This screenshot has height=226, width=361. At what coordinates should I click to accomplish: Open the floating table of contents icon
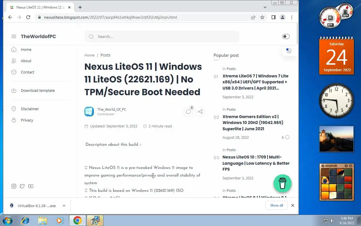coord(289,51)
